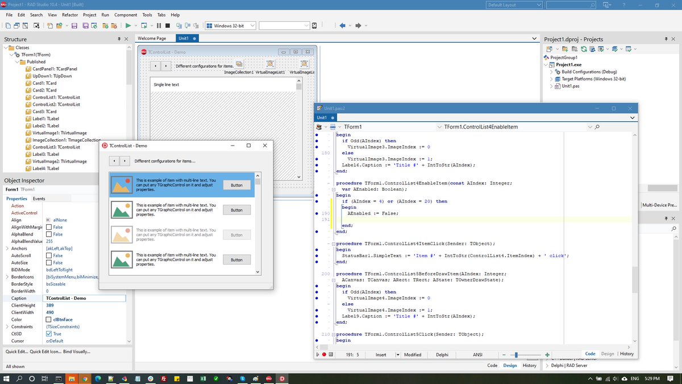Open Excel from the Windows taskbar

203,378
